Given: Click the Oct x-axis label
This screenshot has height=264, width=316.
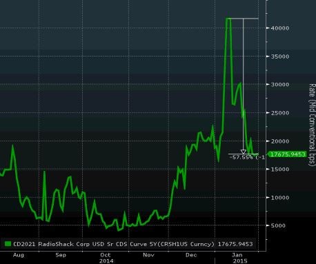Looking at the screenshot, I should point(106,255).
